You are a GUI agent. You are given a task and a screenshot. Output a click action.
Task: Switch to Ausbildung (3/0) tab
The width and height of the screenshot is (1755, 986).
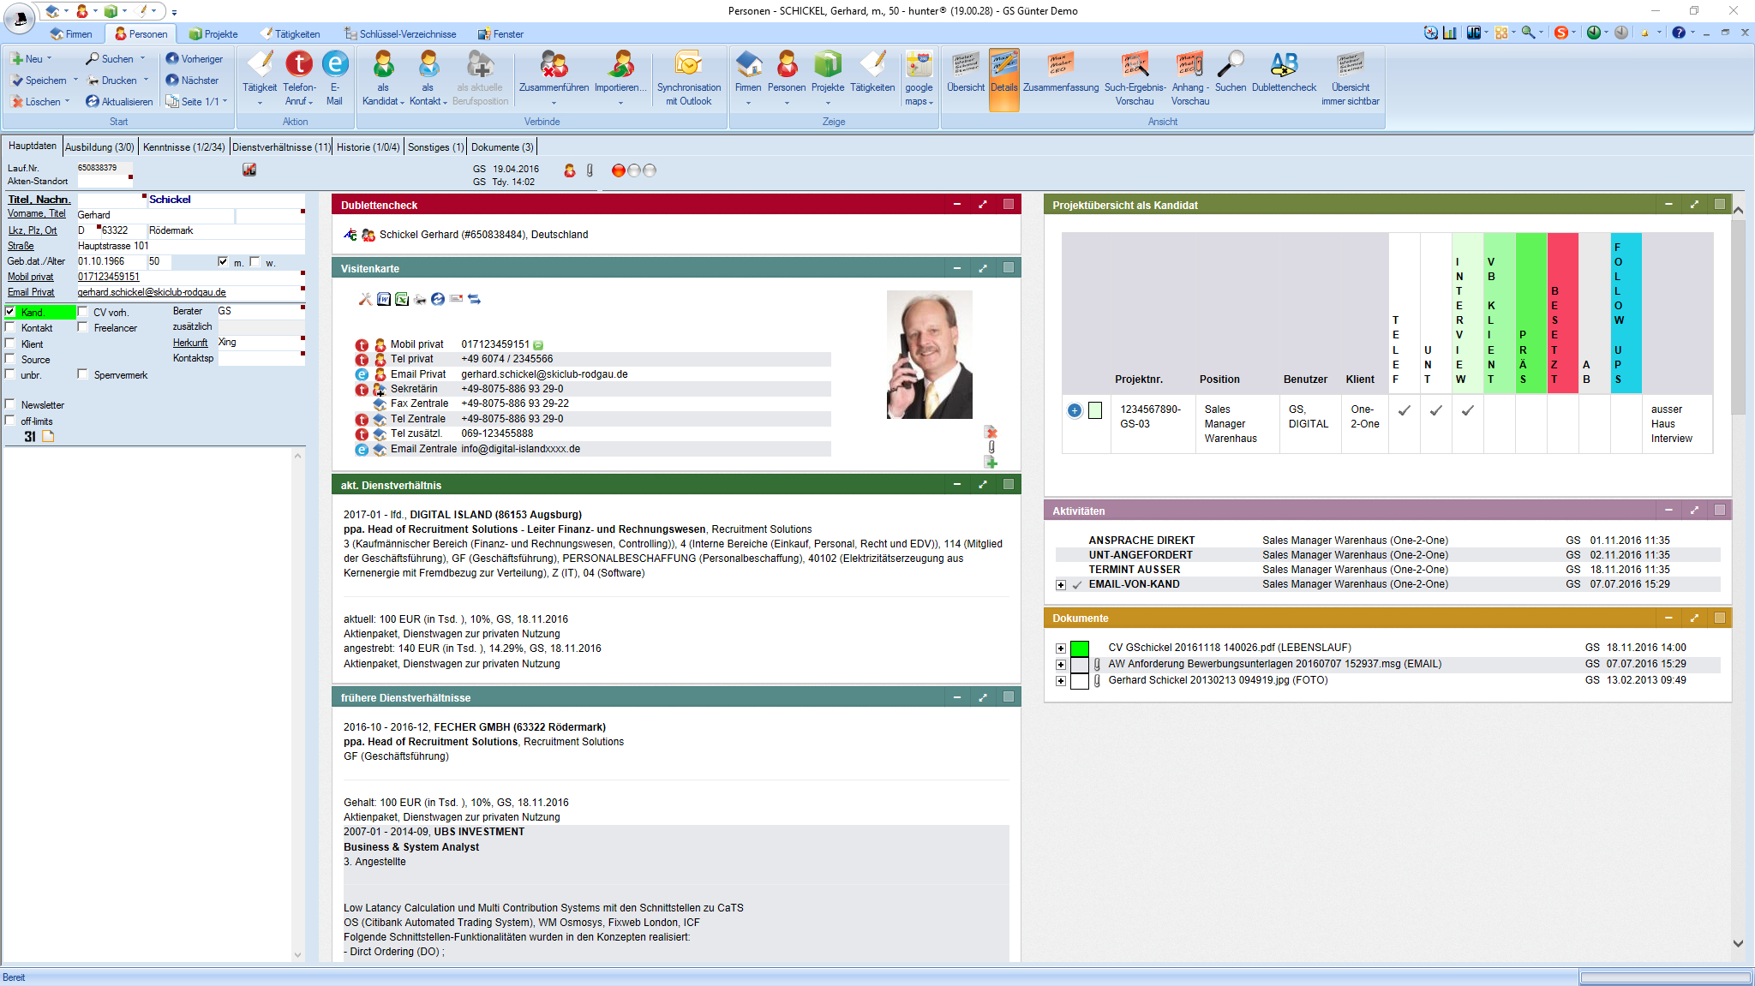pos(99,147)
